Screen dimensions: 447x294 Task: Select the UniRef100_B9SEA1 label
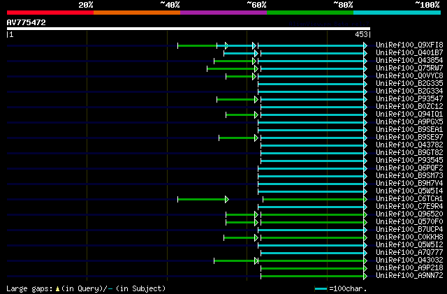coord(409,130)
